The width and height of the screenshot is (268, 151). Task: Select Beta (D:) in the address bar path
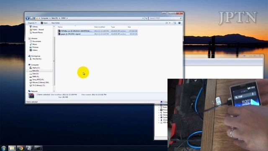point(55,18)
